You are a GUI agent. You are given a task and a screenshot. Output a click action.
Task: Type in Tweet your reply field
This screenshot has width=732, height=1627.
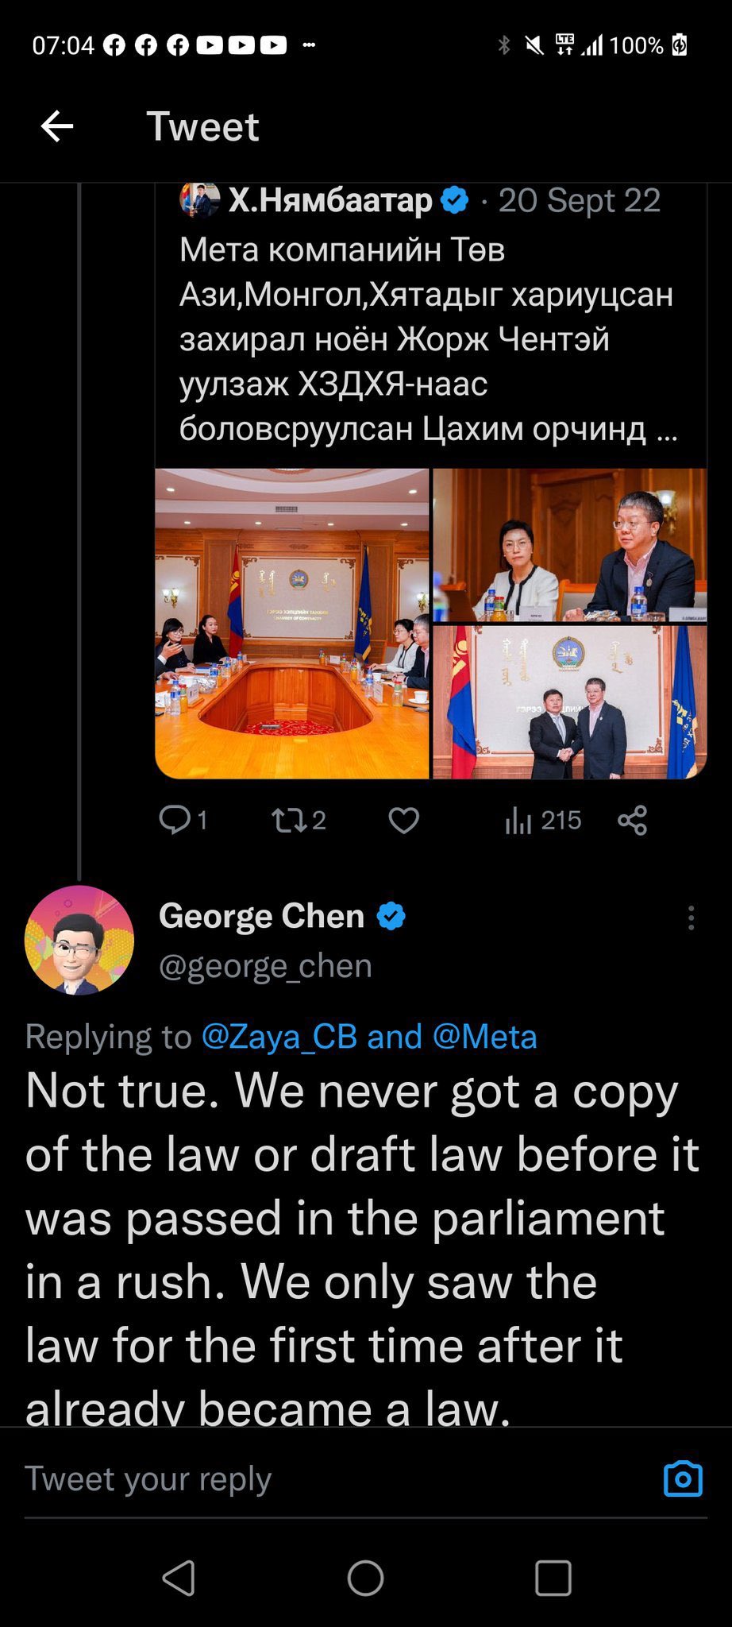click(318, 1478)
